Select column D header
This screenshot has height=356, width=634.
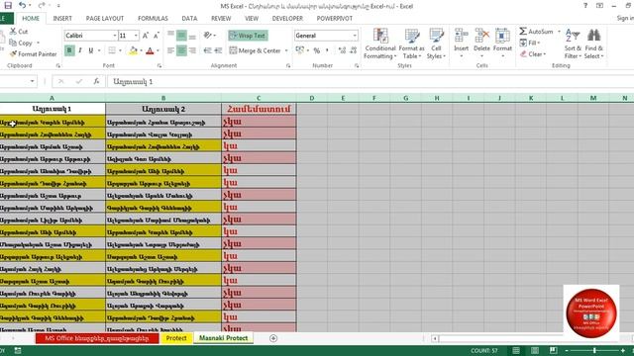pyautogui.click(x=312, y=98)
